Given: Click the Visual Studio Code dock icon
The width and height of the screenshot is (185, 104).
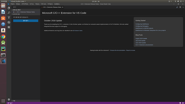Looking at the screenshot, I should tap(3, 61).
